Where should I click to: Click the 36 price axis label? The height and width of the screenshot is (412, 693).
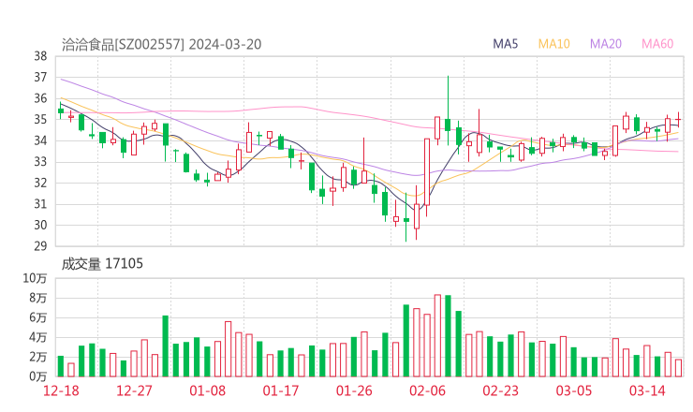tap(40, 98)
